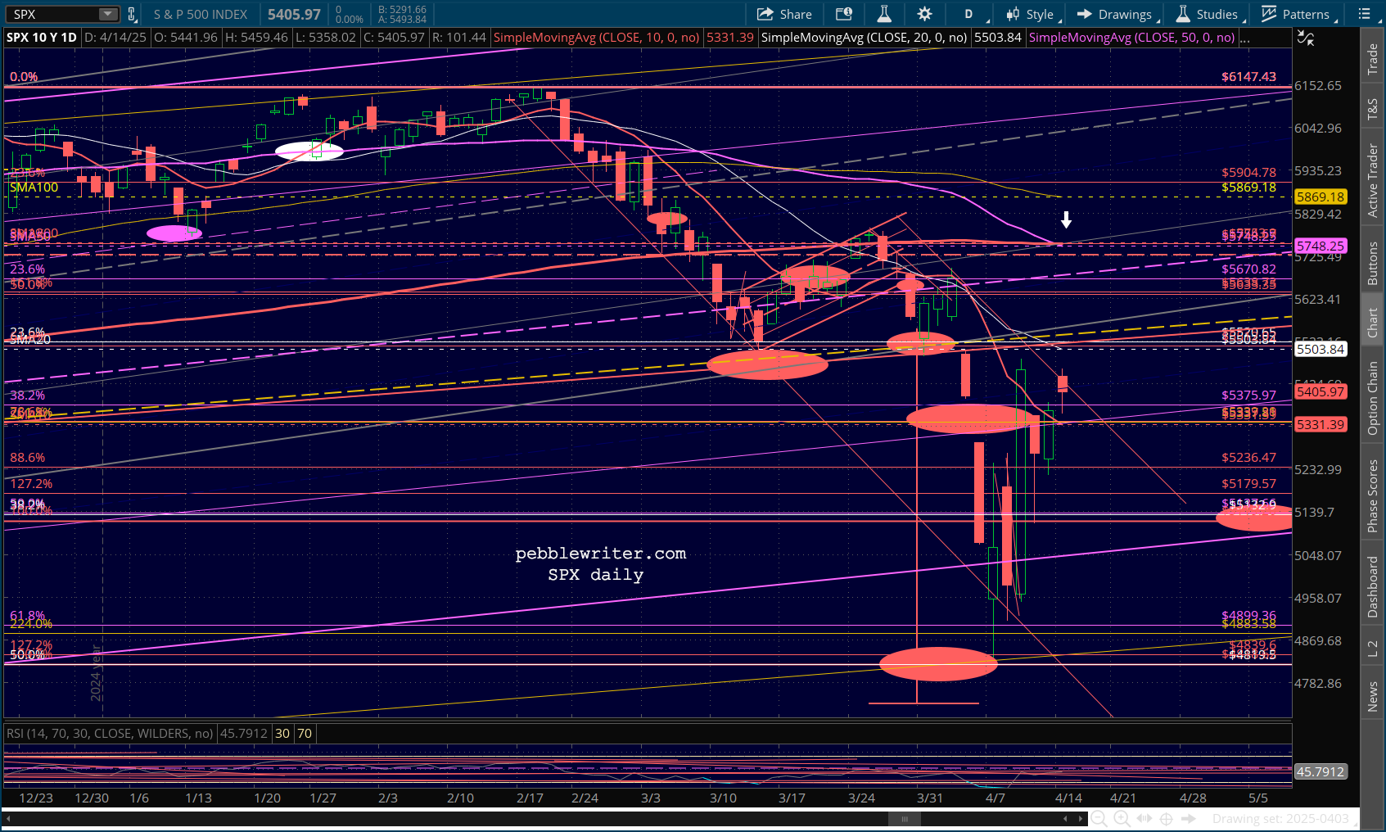The image size is (1386, 832).
Task: Toggle the auto-fit horizontal arrows icon
Action: [x=1144, y=819]
